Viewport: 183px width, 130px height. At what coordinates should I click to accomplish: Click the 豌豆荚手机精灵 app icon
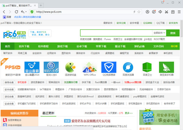click(167, 67)
